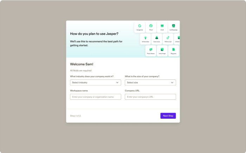Click the Article ideas lightbulb icon
The image size is (246, 153).
point(145,38)
